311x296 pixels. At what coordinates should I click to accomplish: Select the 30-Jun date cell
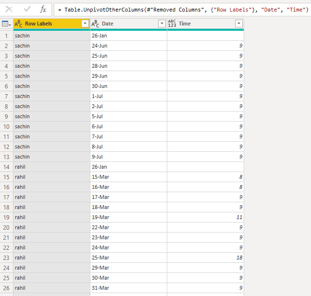coord(128,86)
